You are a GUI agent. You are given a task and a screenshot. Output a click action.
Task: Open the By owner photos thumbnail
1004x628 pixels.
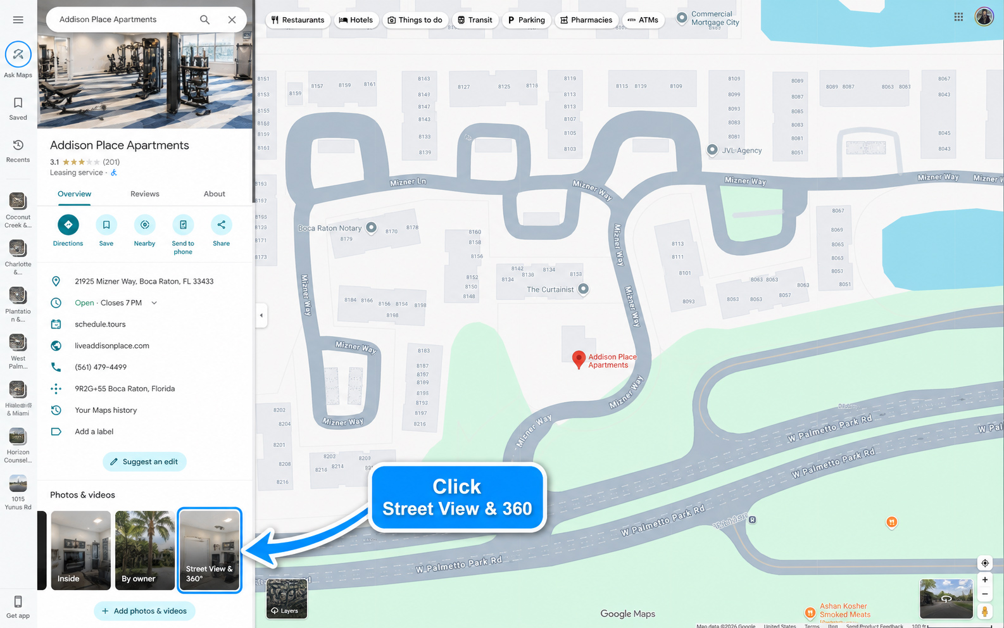[145, 550]
